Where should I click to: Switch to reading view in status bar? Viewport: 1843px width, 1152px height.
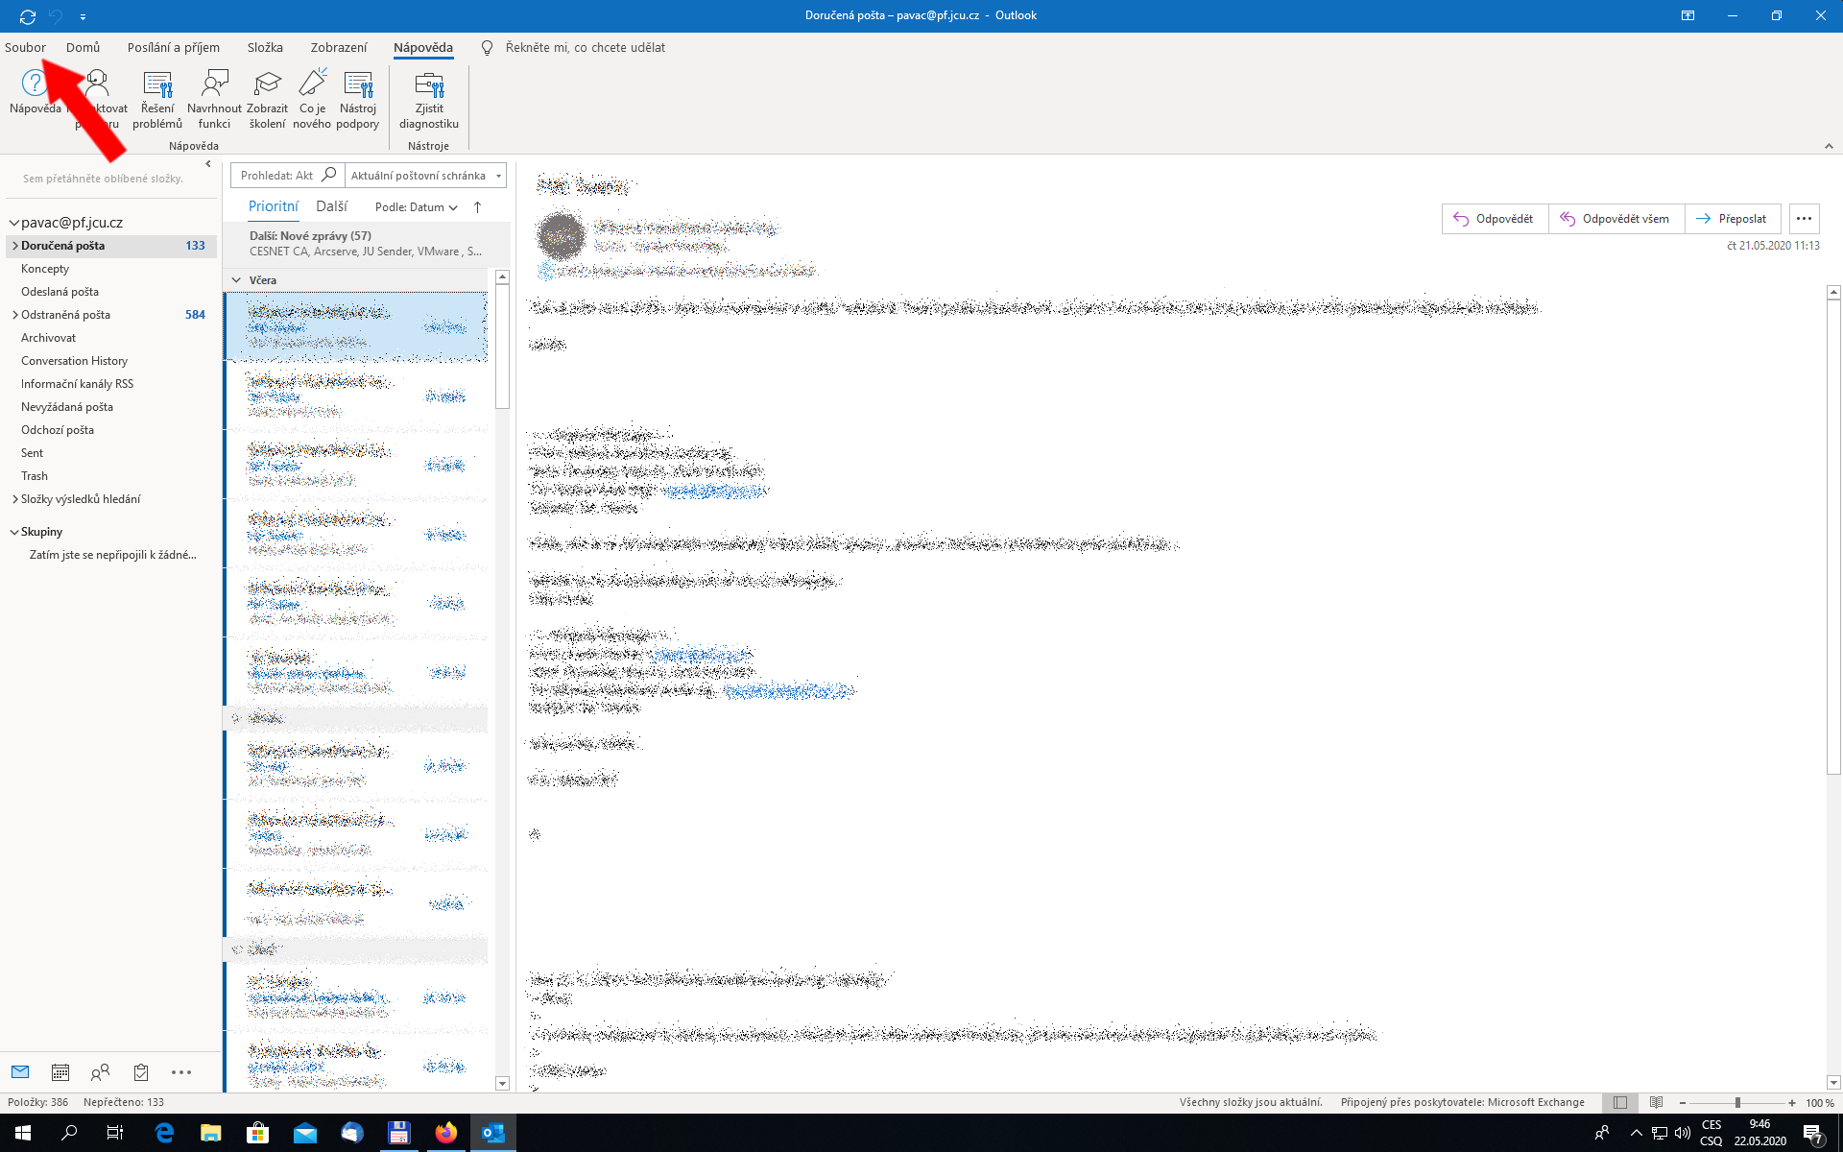click(1656, 1103)
